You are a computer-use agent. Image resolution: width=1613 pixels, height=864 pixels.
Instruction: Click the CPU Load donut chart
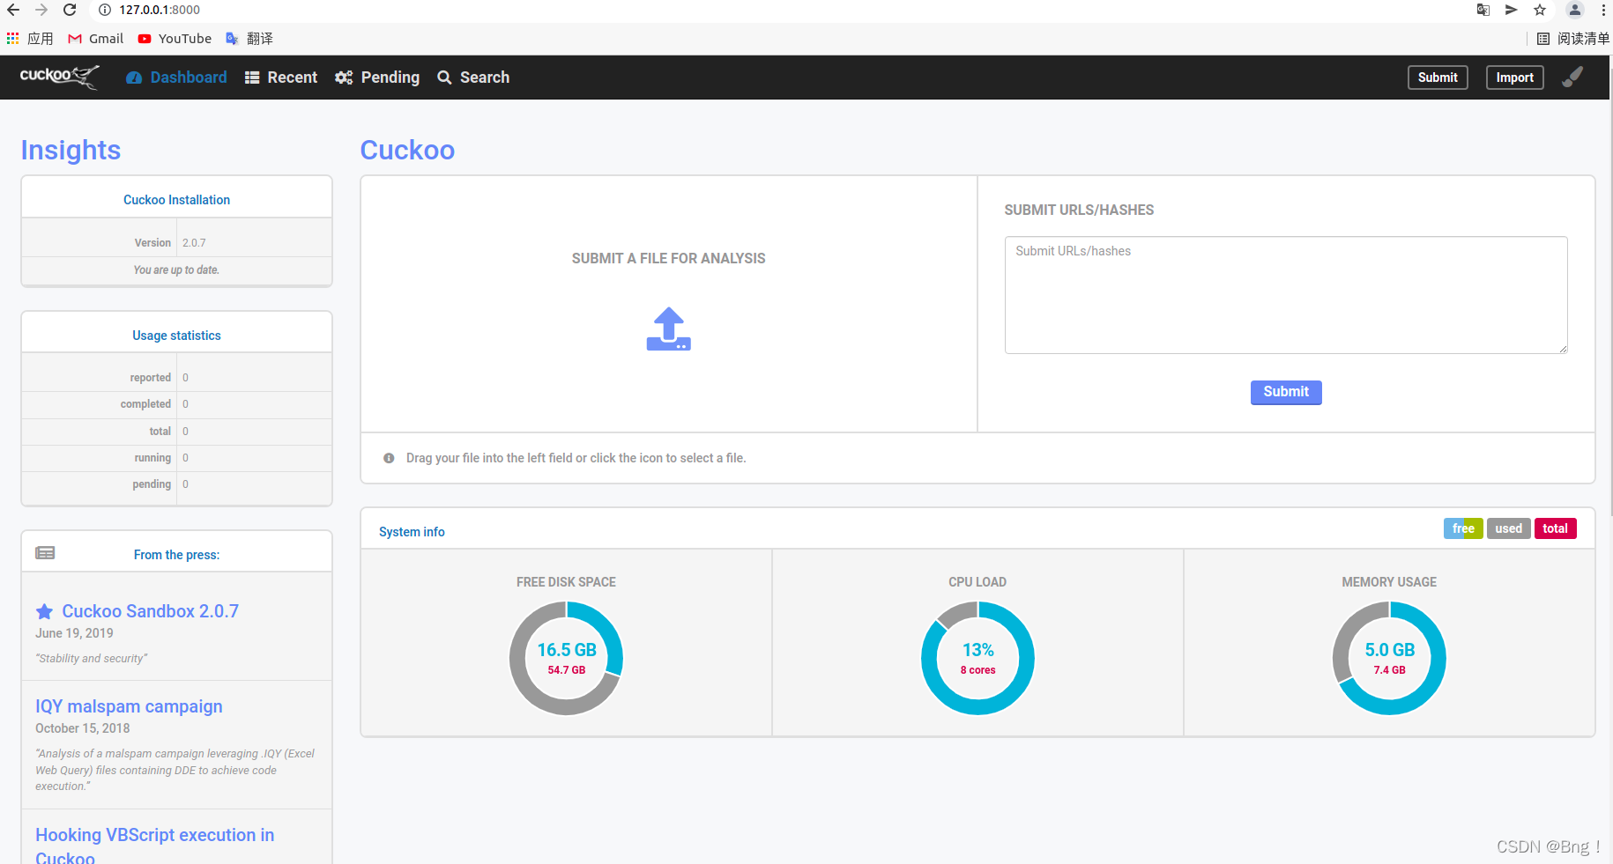click(977, 658)
